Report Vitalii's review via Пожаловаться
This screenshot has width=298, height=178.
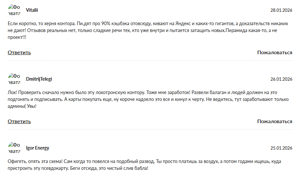pos(274,52)
